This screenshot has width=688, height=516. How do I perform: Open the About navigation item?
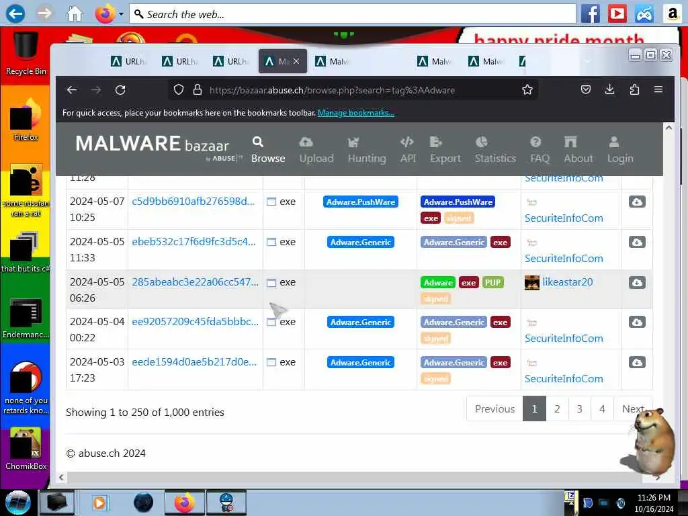point(578,150)
